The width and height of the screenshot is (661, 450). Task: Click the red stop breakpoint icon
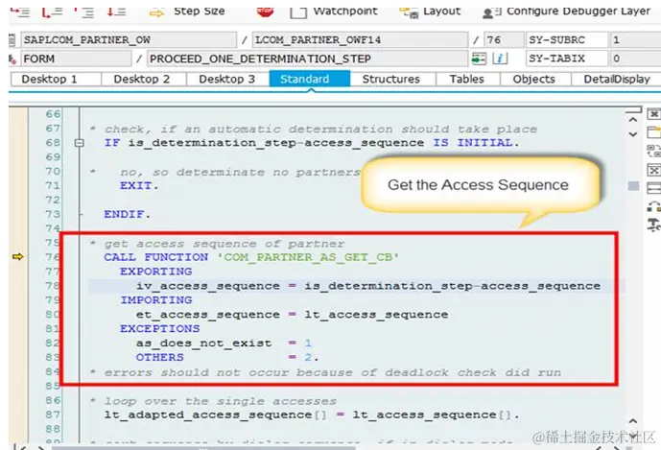coord(265,12)
